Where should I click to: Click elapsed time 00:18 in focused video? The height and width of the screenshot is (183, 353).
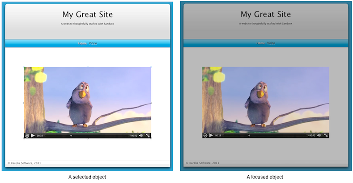[x=218, y=135]
